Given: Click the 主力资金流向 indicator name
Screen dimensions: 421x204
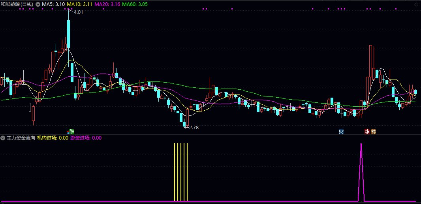Looking at the screenshot, I should [21, 138].
